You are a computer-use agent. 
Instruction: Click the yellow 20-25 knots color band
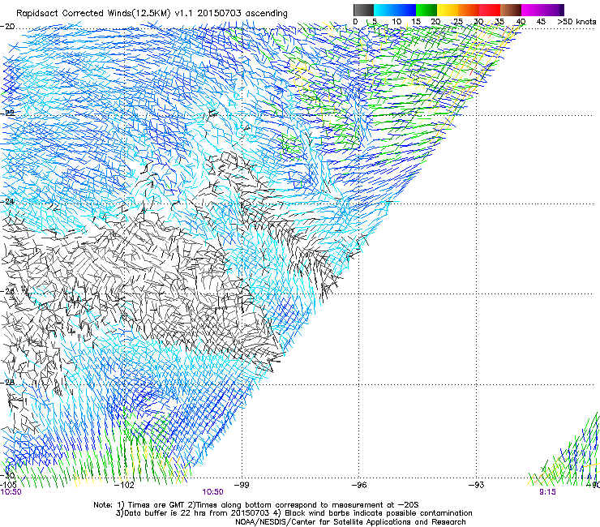coord(448,10)
